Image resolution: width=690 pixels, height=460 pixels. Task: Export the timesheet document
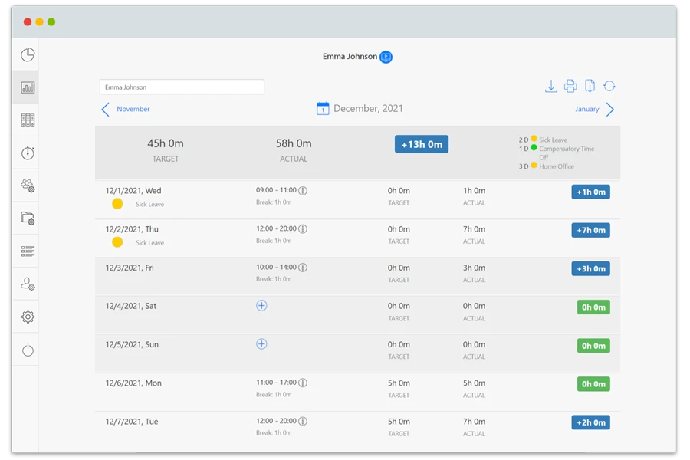pyautogui.click(x=589, y=86)
